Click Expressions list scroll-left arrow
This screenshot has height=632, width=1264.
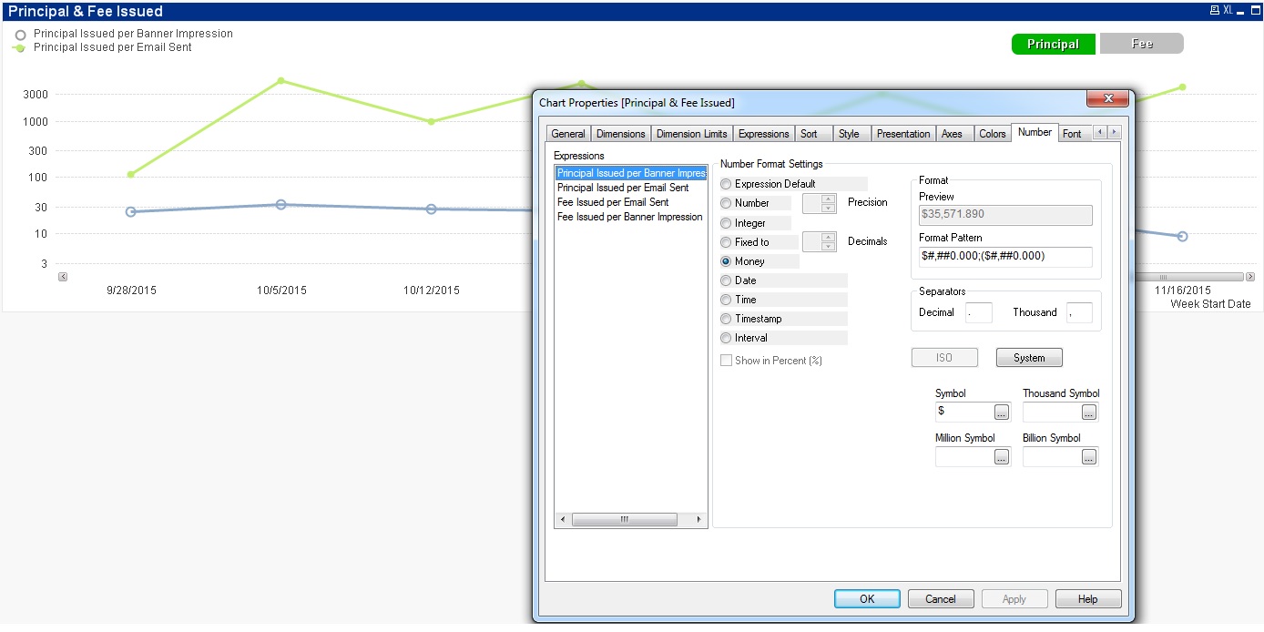pyautogui.click(x=562, y=520)
